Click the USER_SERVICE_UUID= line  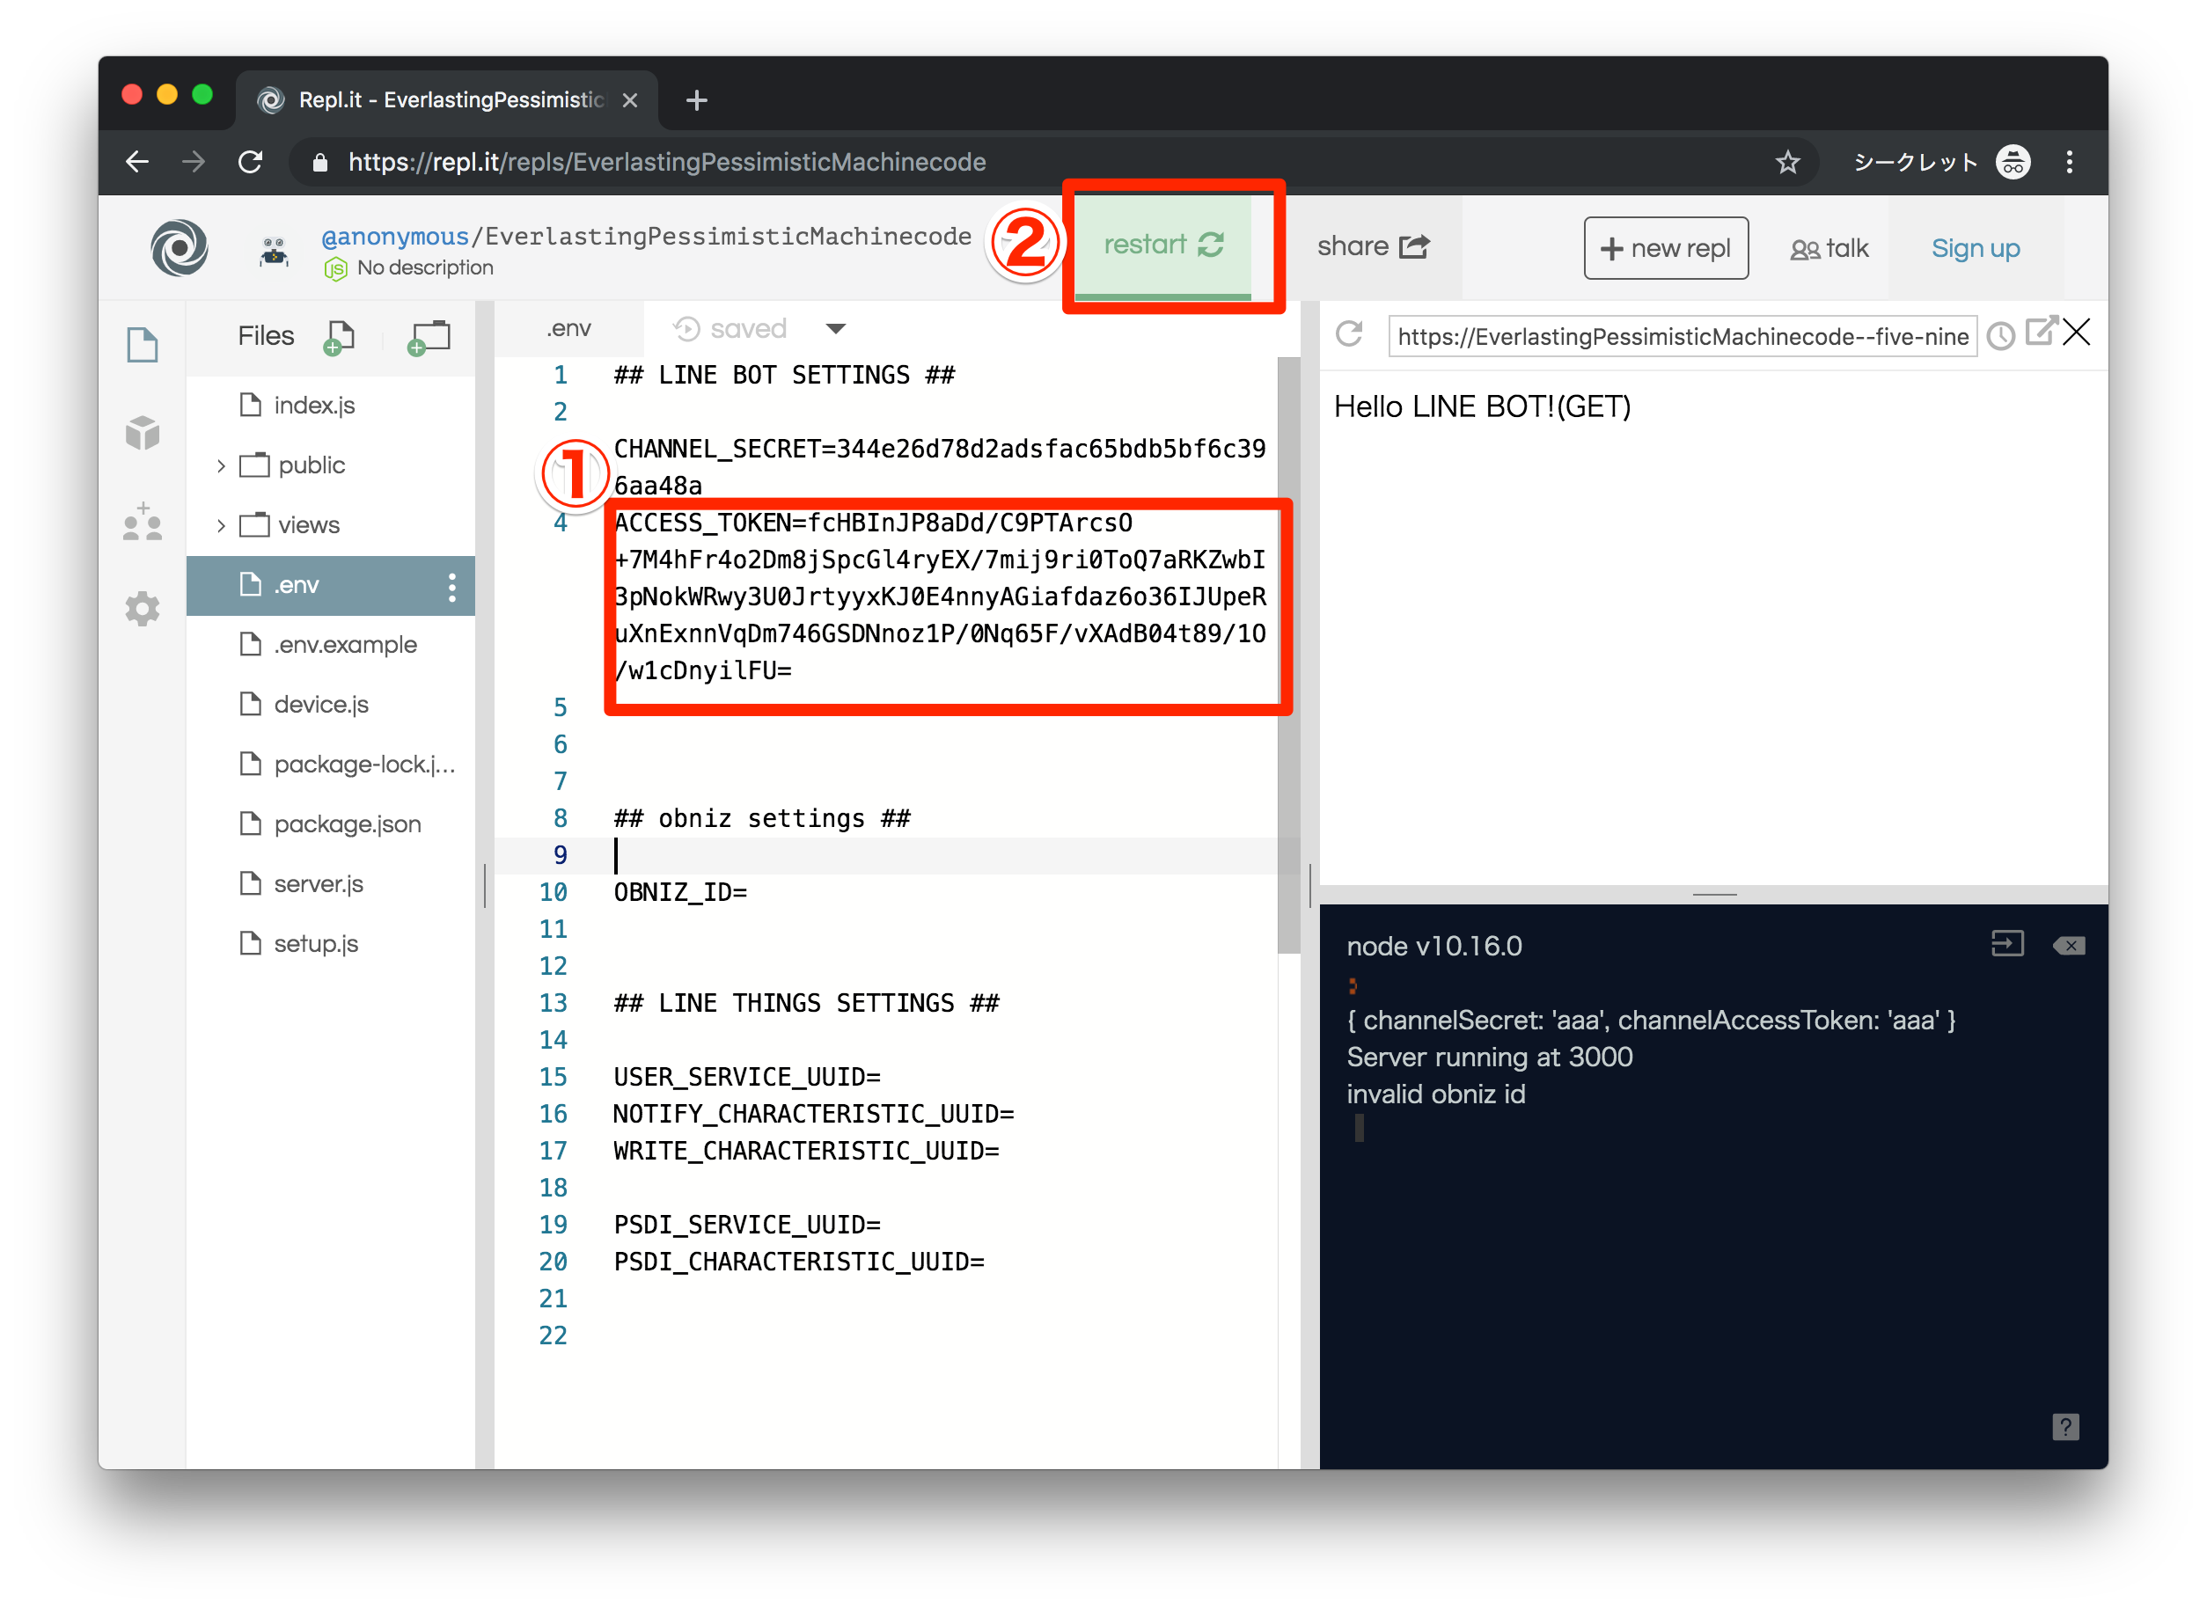[x=747, y=1078]
